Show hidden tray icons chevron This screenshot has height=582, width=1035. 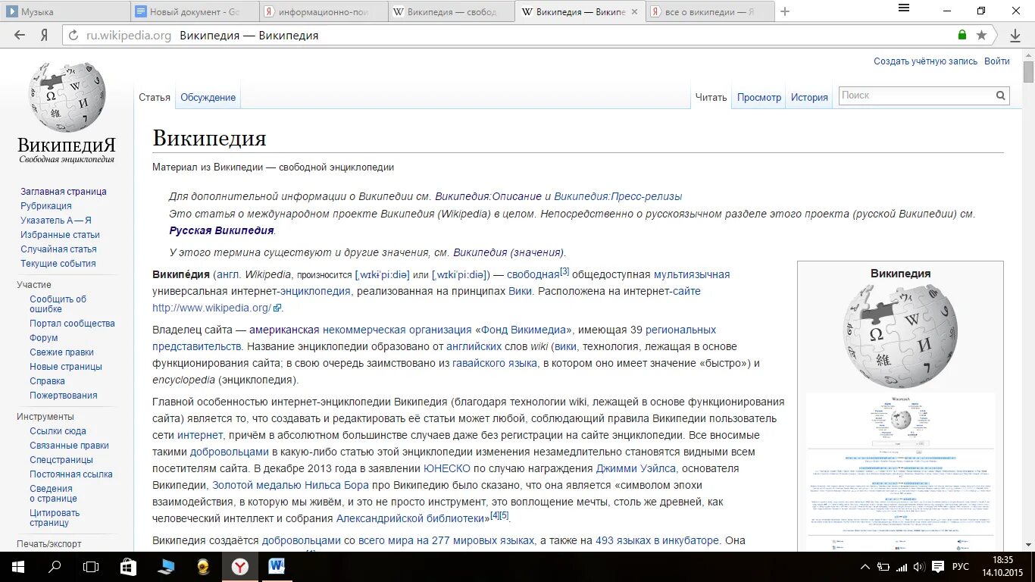[x=865, y=567]
